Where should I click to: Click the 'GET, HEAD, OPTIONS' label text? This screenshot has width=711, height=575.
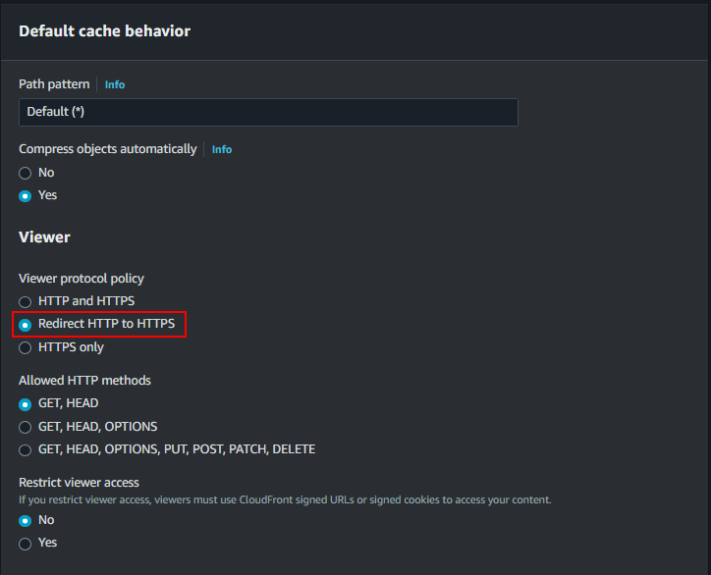click(x=97, y=427)
